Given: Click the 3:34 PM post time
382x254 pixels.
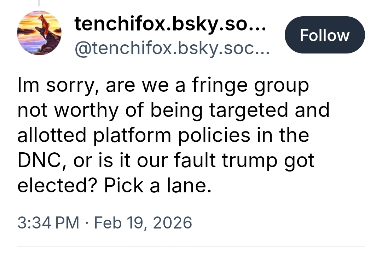Looking at the screenshot, I should 48,223.
